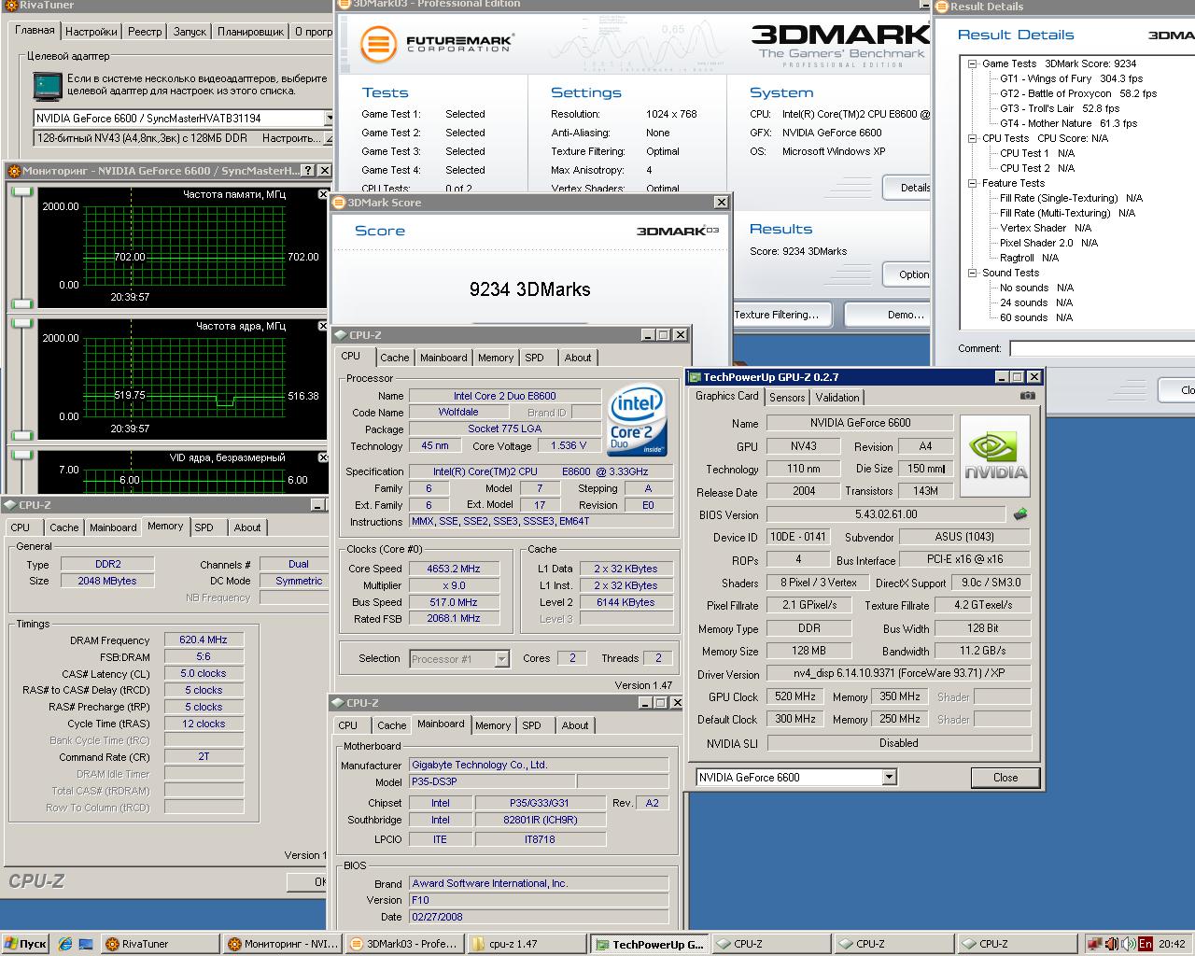Click the 520 MHz GPU Clock value

coord(794,696)
